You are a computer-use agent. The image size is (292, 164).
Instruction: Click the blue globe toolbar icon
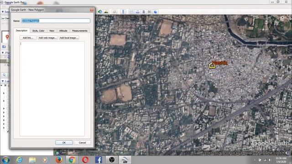[156, 12]
